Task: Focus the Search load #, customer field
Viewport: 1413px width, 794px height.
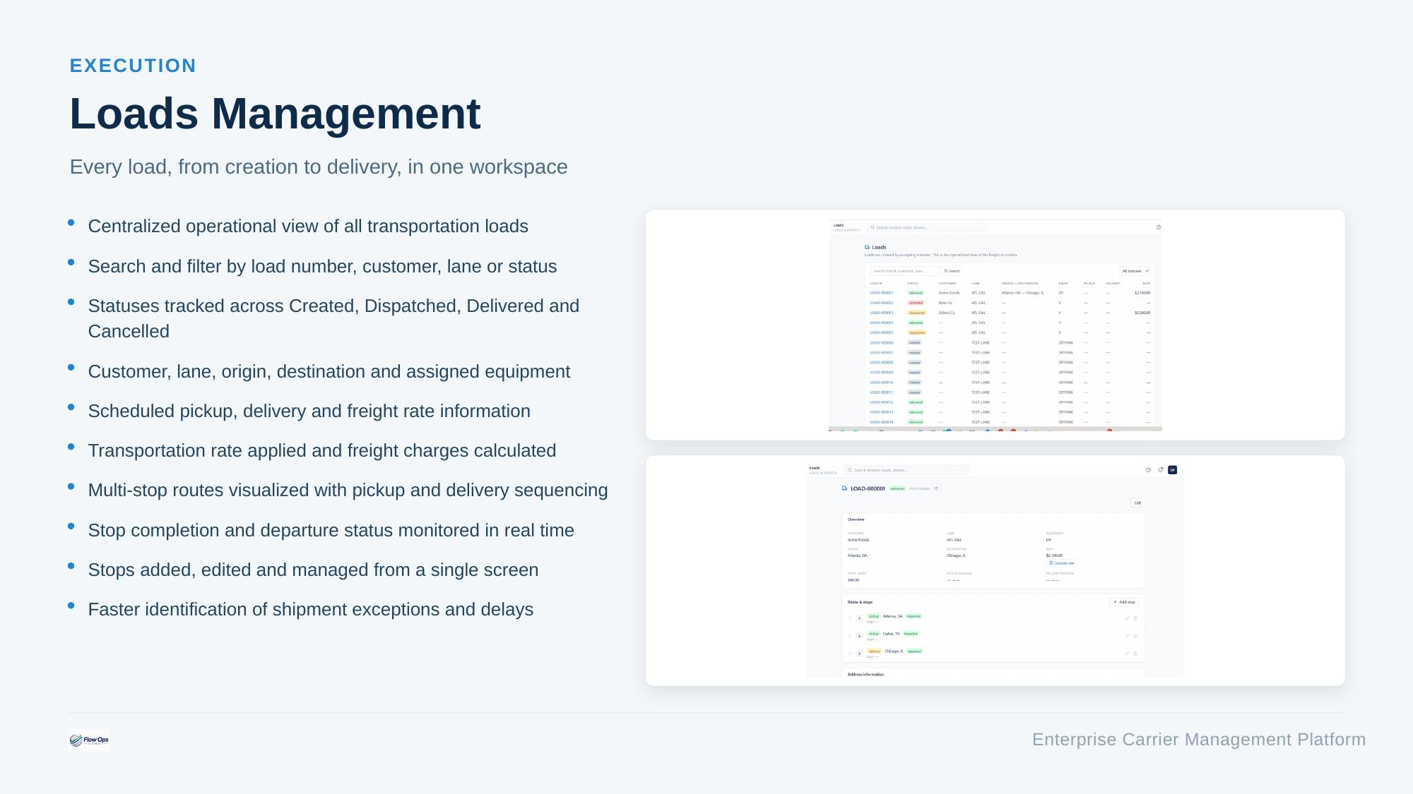Action: 904,271
